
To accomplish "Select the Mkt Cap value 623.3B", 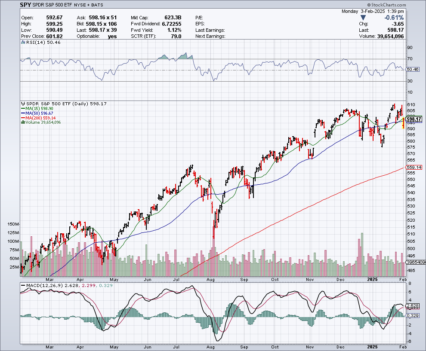I will click(173, 17).
